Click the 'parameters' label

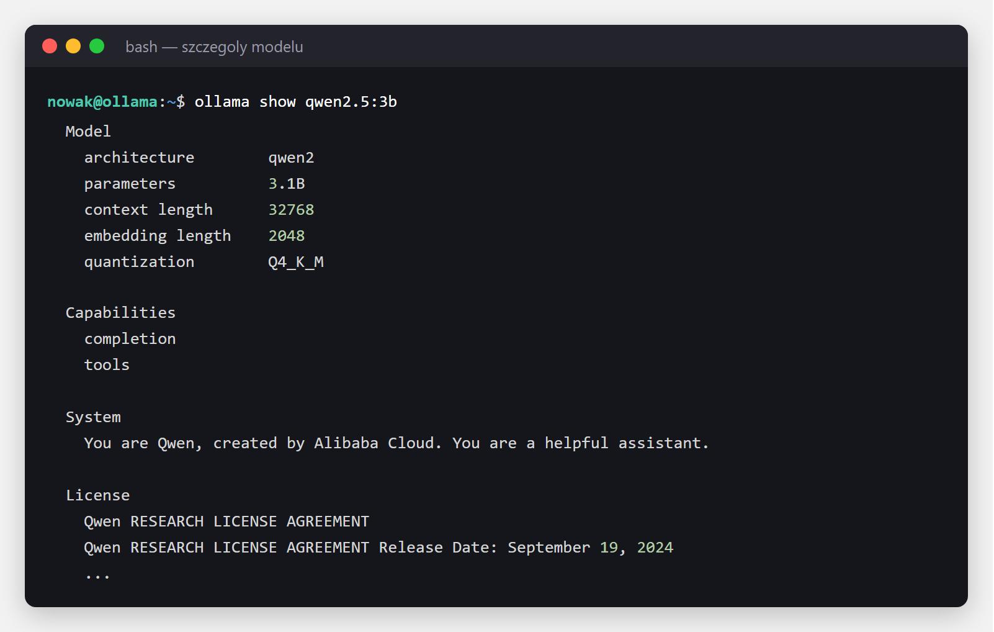pyautogui.click(x=130, y=184)
